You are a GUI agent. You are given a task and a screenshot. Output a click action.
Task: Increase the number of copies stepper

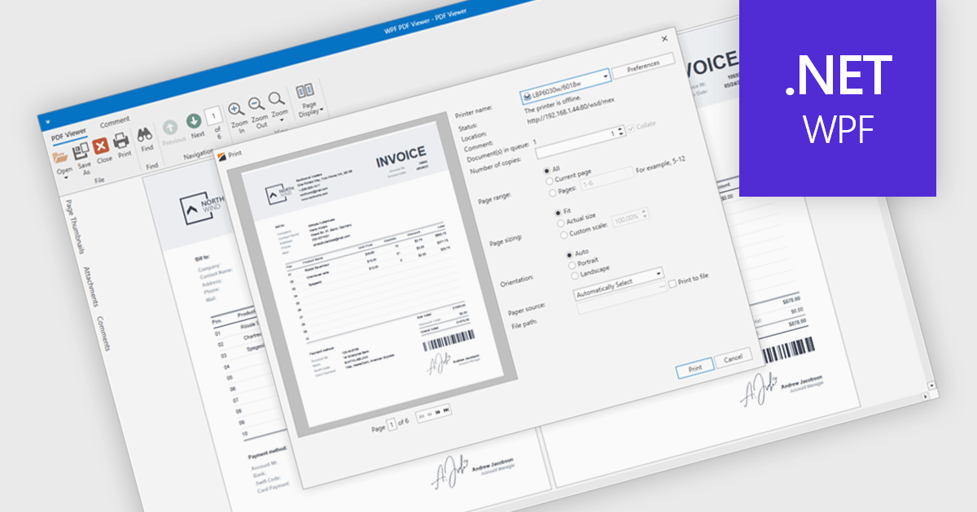click(x=620, y=128)
